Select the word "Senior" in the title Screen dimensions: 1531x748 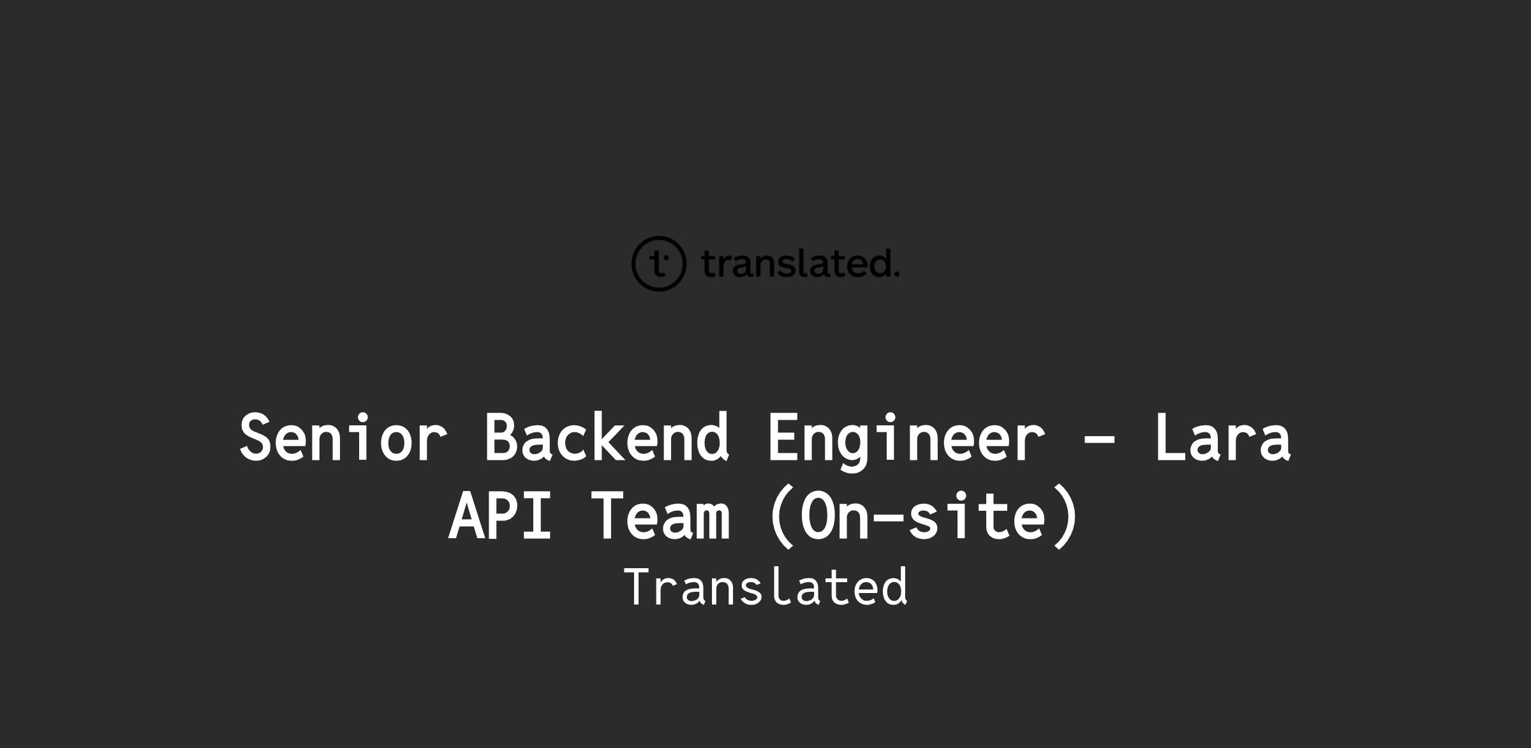pos(343,437)
